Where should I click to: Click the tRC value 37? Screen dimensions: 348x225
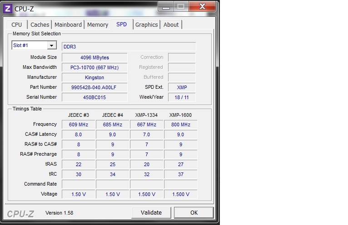(181, 174)
